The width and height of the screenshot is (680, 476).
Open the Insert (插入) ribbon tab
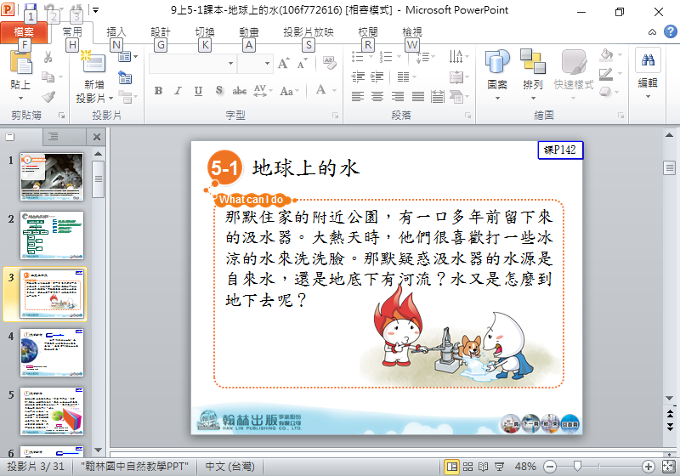coord(116,32)
